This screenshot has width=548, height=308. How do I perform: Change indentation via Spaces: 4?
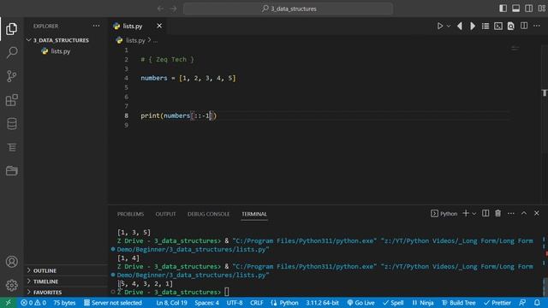(x=207, y=303)
